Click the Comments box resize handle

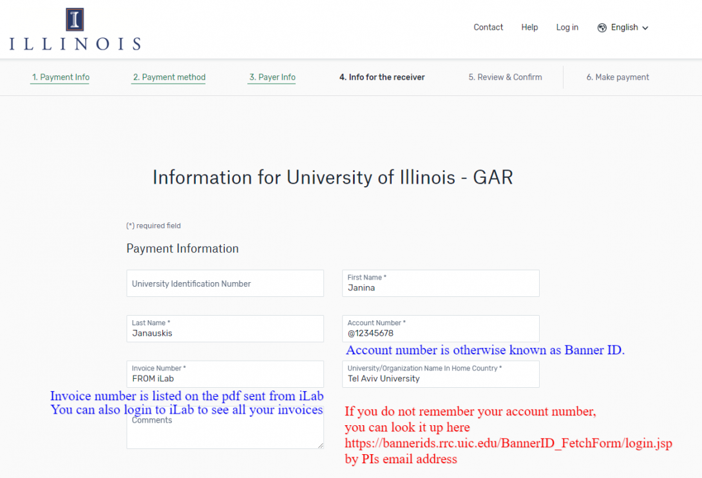pos(321,445)
